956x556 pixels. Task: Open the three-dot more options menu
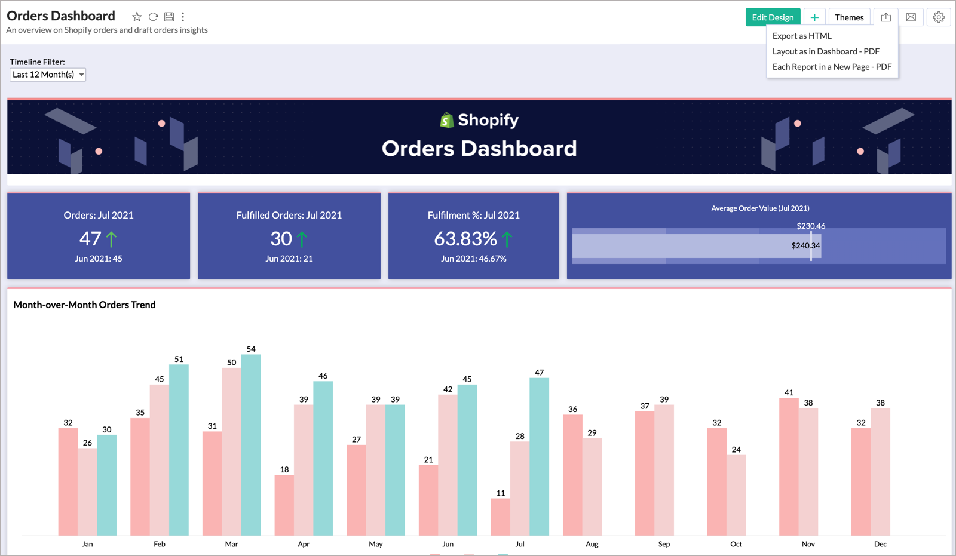[183, 17]
